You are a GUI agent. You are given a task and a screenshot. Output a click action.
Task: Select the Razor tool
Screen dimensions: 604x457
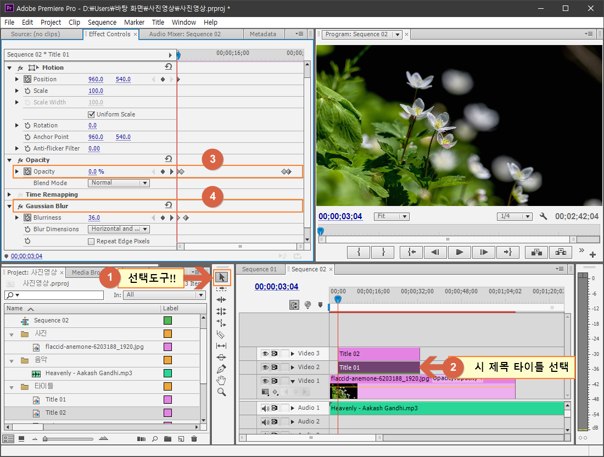click(x=221, y=335)
